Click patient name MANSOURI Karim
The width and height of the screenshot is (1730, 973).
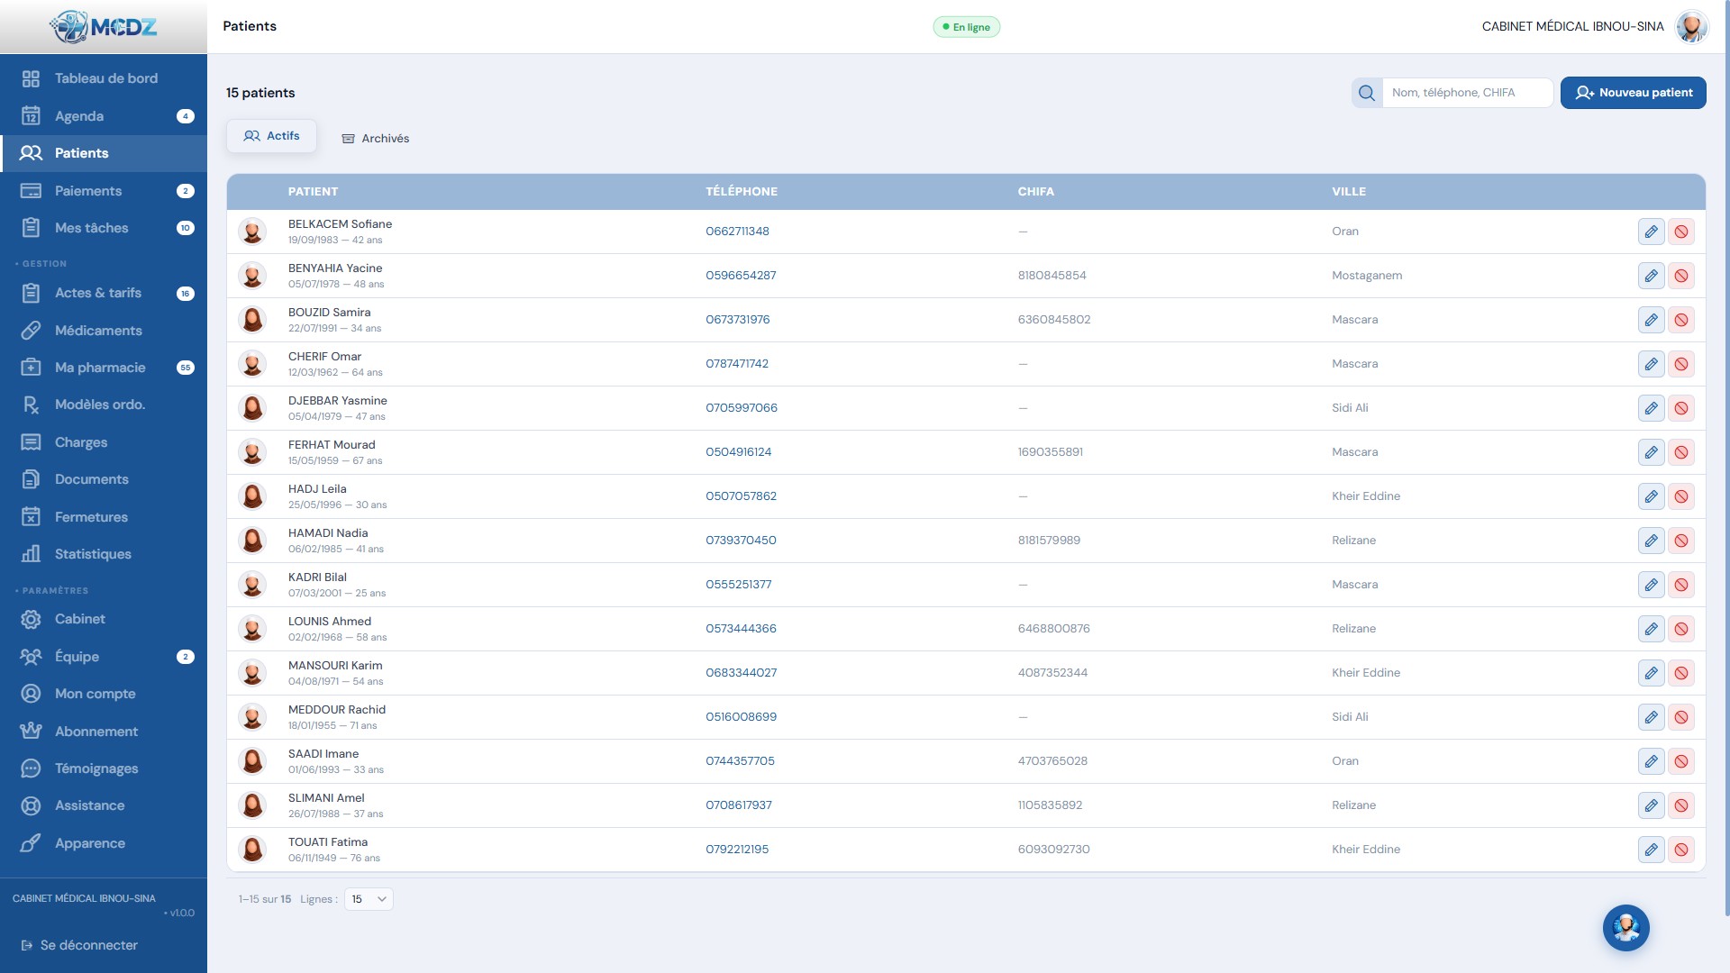pyautogui.click(x=335, y=666)
